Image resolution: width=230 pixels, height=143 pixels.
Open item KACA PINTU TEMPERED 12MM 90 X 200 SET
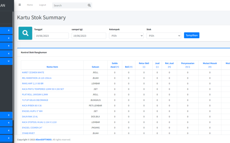pos(43,89)
